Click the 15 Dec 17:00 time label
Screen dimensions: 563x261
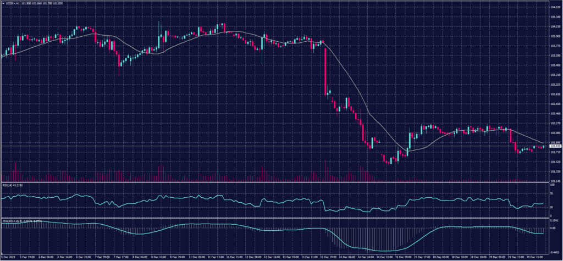[423, 257]
